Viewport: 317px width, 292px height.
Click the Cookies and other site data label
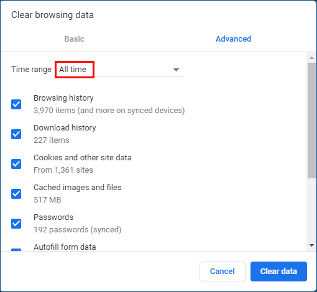point(83,158)
